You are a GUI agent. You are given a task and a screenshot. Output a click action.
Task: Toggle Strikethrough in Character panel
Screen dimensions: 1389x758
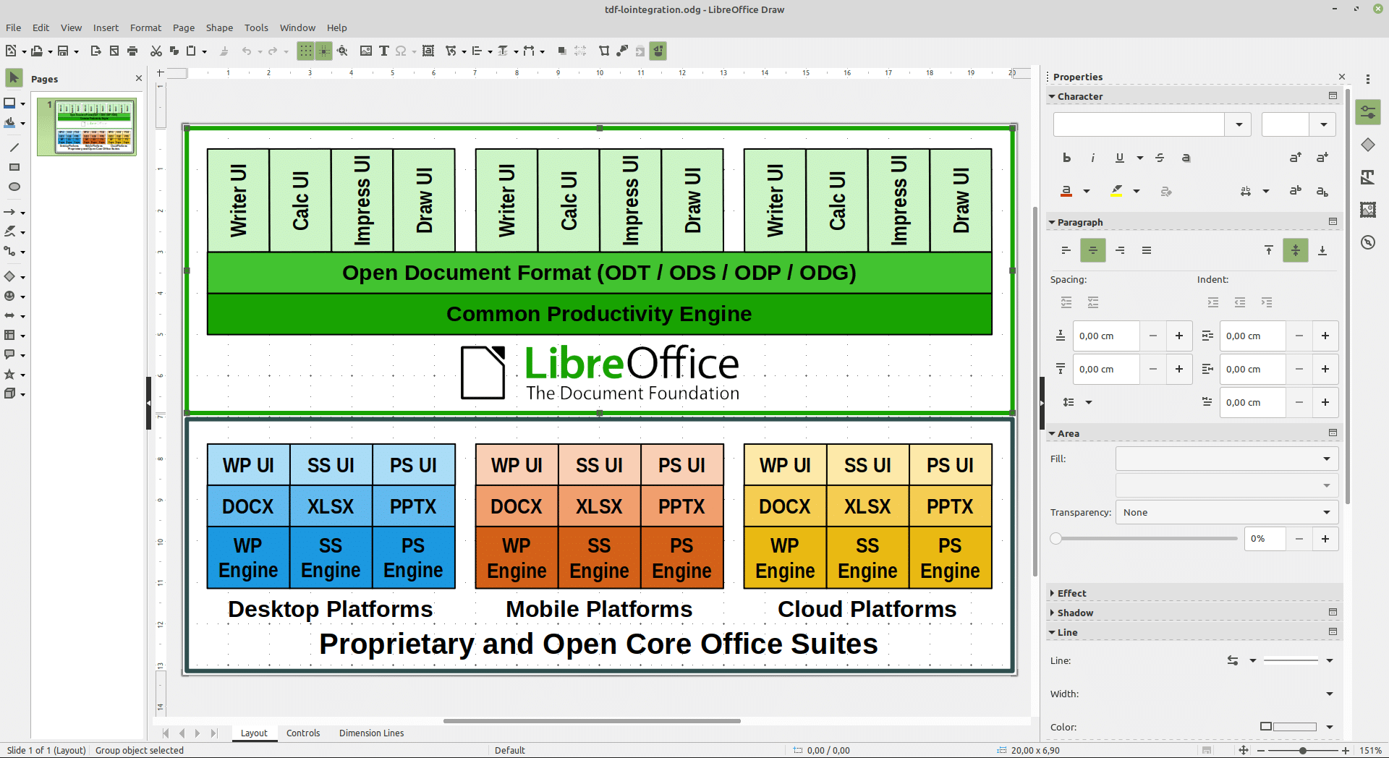point(1160,158)
